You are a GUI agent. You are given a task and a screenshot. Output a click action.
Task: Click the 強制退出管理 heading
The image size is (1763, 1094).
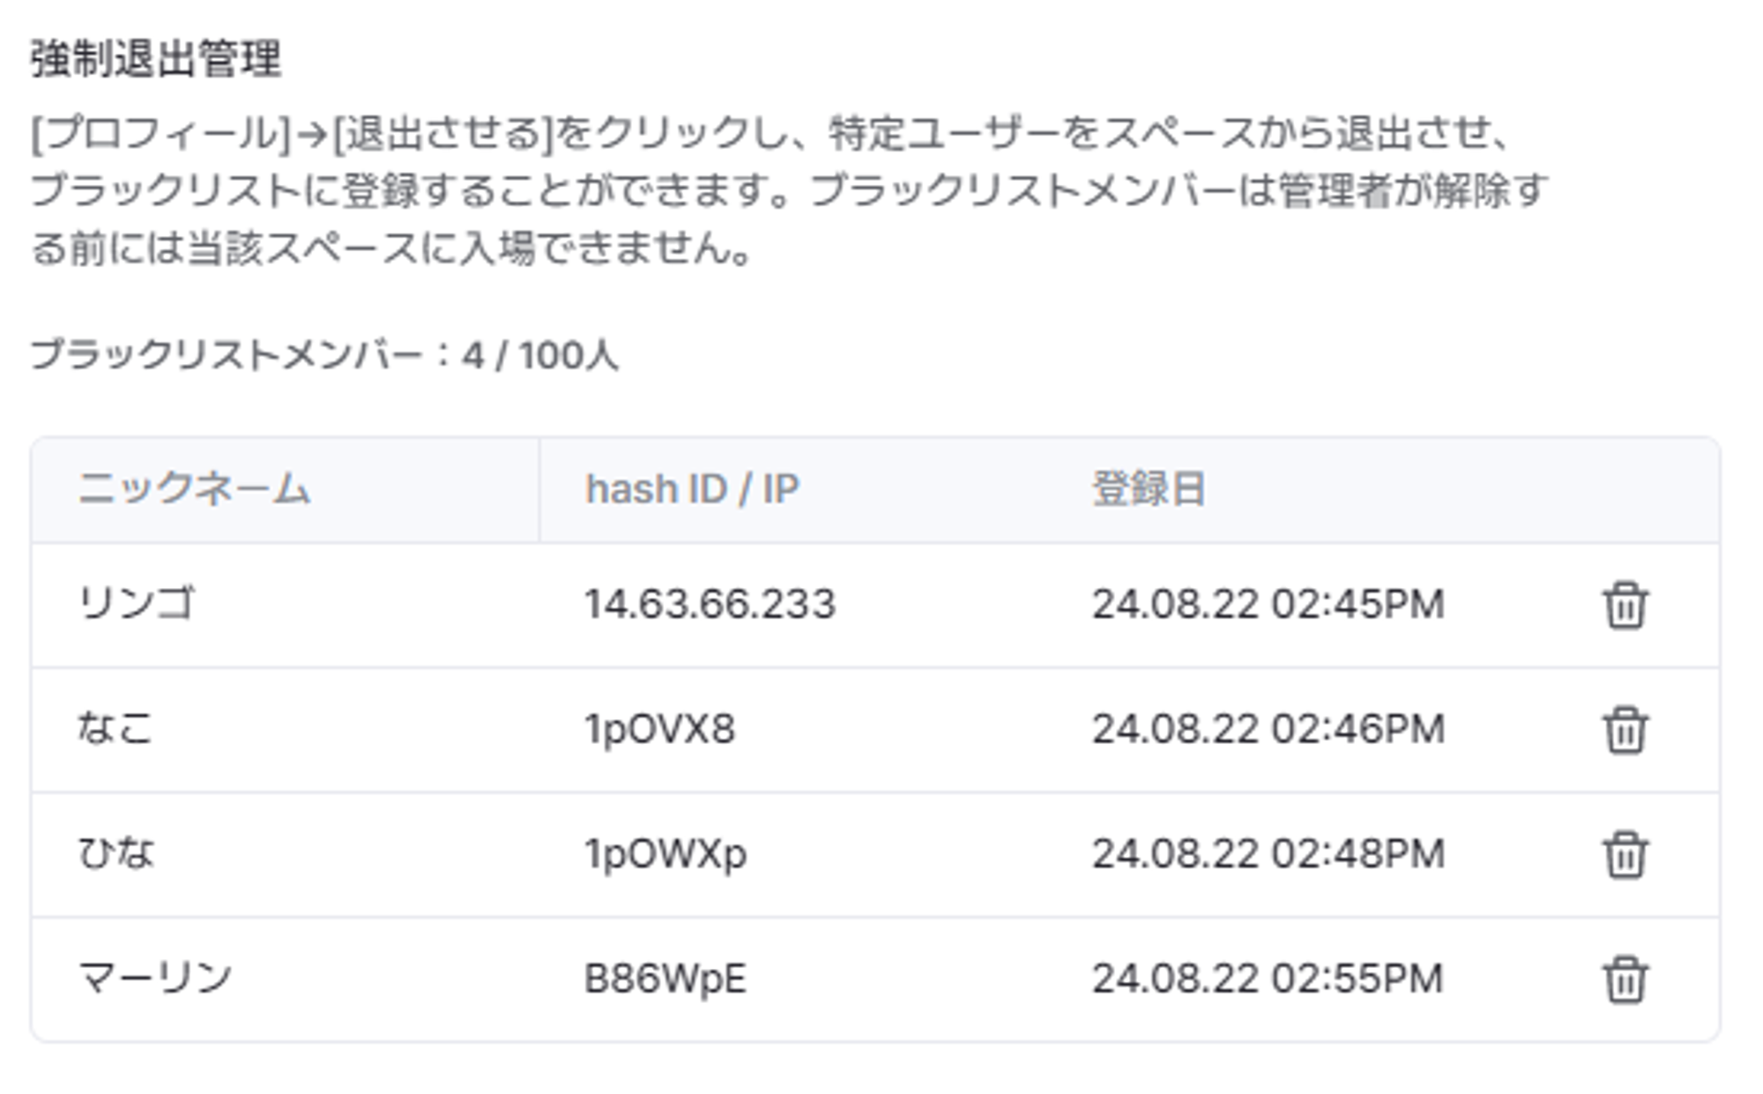click(156, 60)
